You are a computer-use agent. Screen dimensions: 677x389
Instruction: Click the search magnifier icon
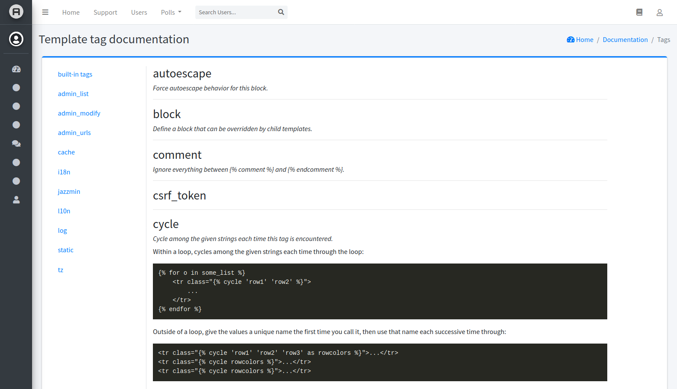click(281, 12)
